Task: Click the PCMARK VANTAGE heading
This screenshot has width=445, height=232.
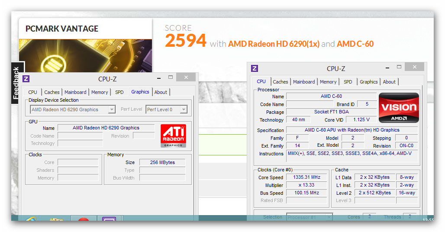Action: [x=62, y=29]
